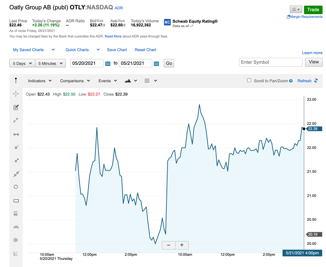The width and height of the screenshot is (326, 267).
Task: Select the concentric circles tool
Action: (16, 240)
